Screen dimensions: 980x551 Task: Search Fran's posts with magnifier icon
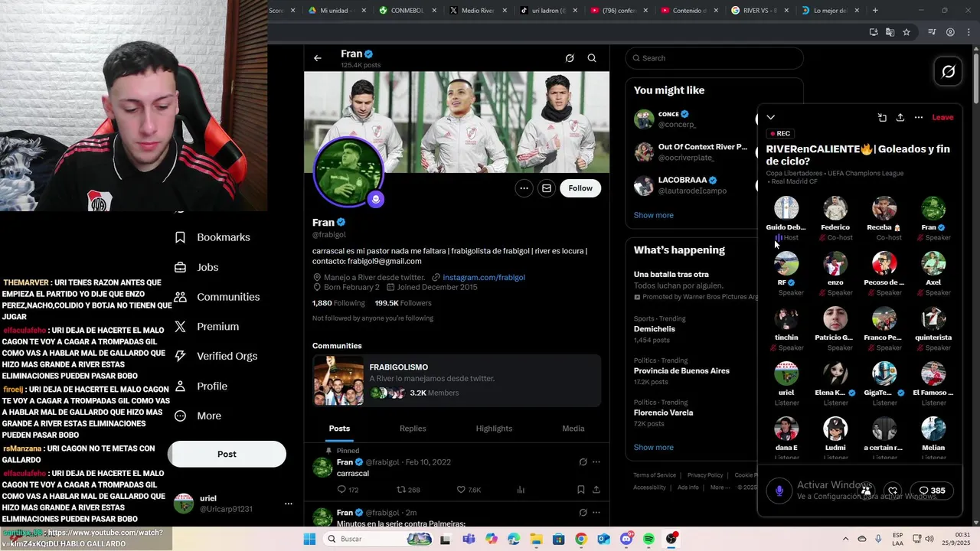click(592, 58)
